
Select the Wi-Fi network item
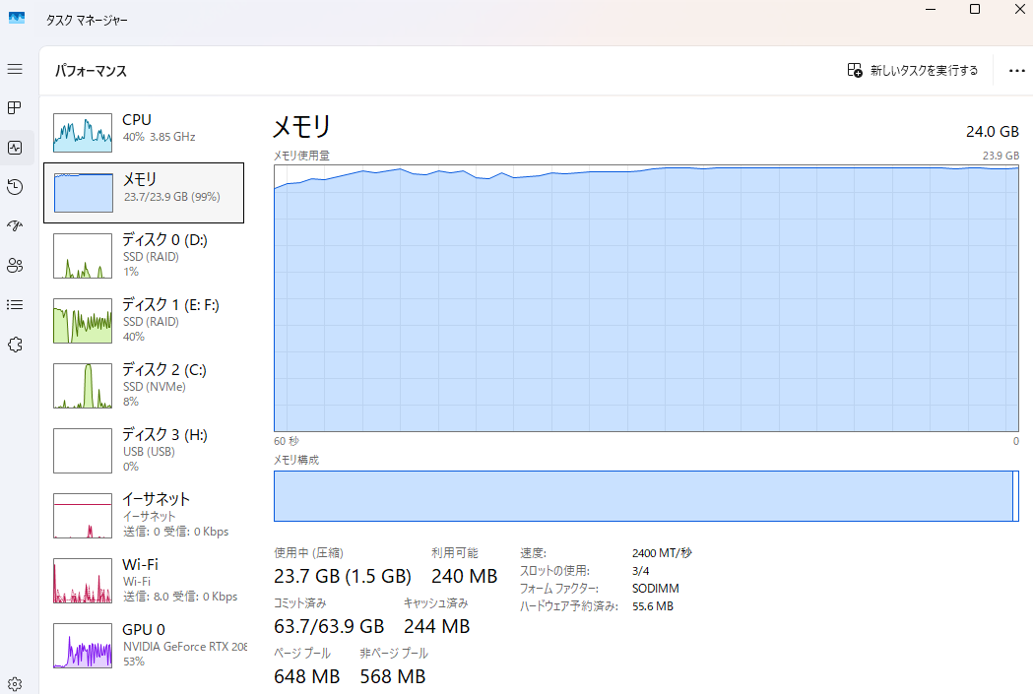pos(144,580)
